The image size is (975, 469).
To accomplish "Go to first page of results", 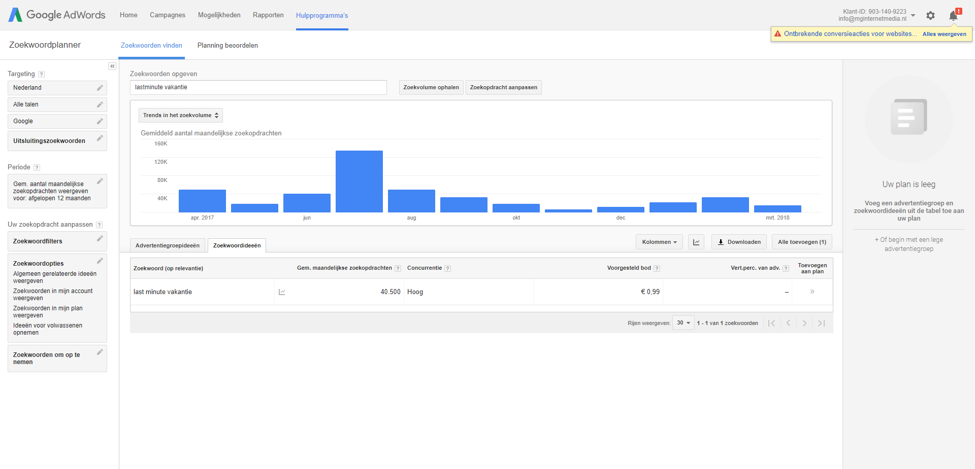I will pyautogui.click(x=771, y=323).
